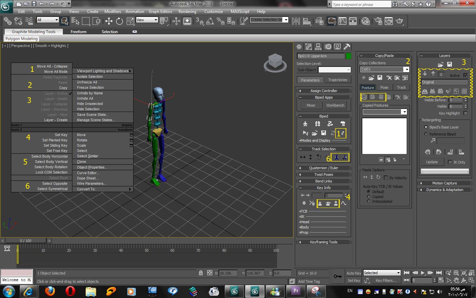
Task: Click the Set Key button
Action: pos(353,280)
